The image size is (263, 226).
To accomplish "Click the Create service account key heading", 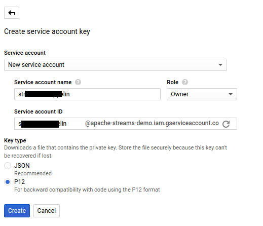I will click(47, 31).
